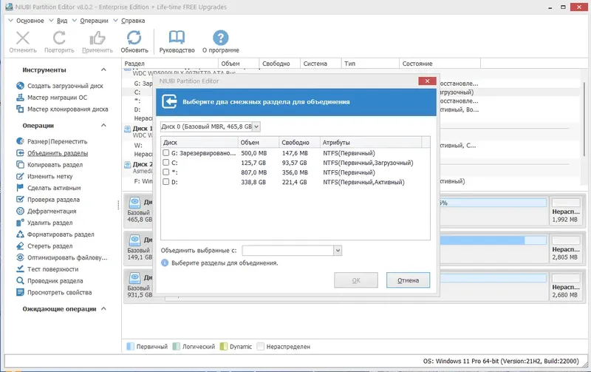Collapse the Операции section chevron
This screenshot has width=591, height=372.
[x=103, y=125]
